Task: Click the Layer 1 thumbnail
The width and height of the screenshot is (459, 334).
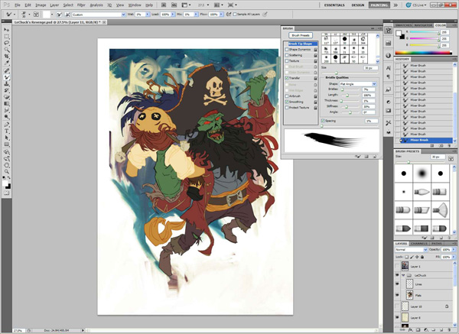Action: [x=405, y=266]
